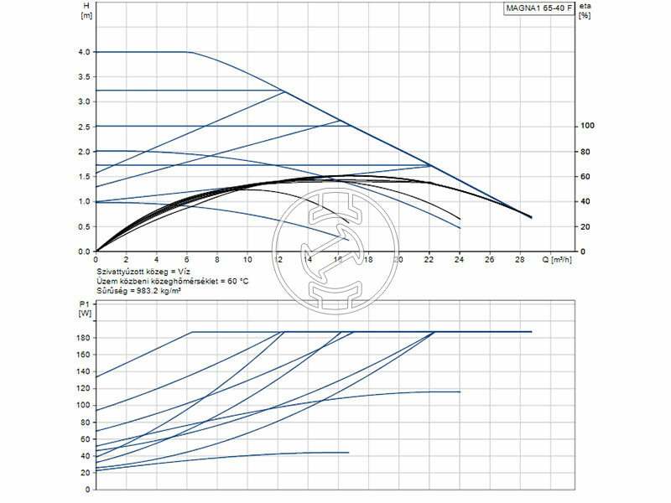Click the MAGNA1 65-40 F model label
This screenshot has width=671, height=503.
540,8
